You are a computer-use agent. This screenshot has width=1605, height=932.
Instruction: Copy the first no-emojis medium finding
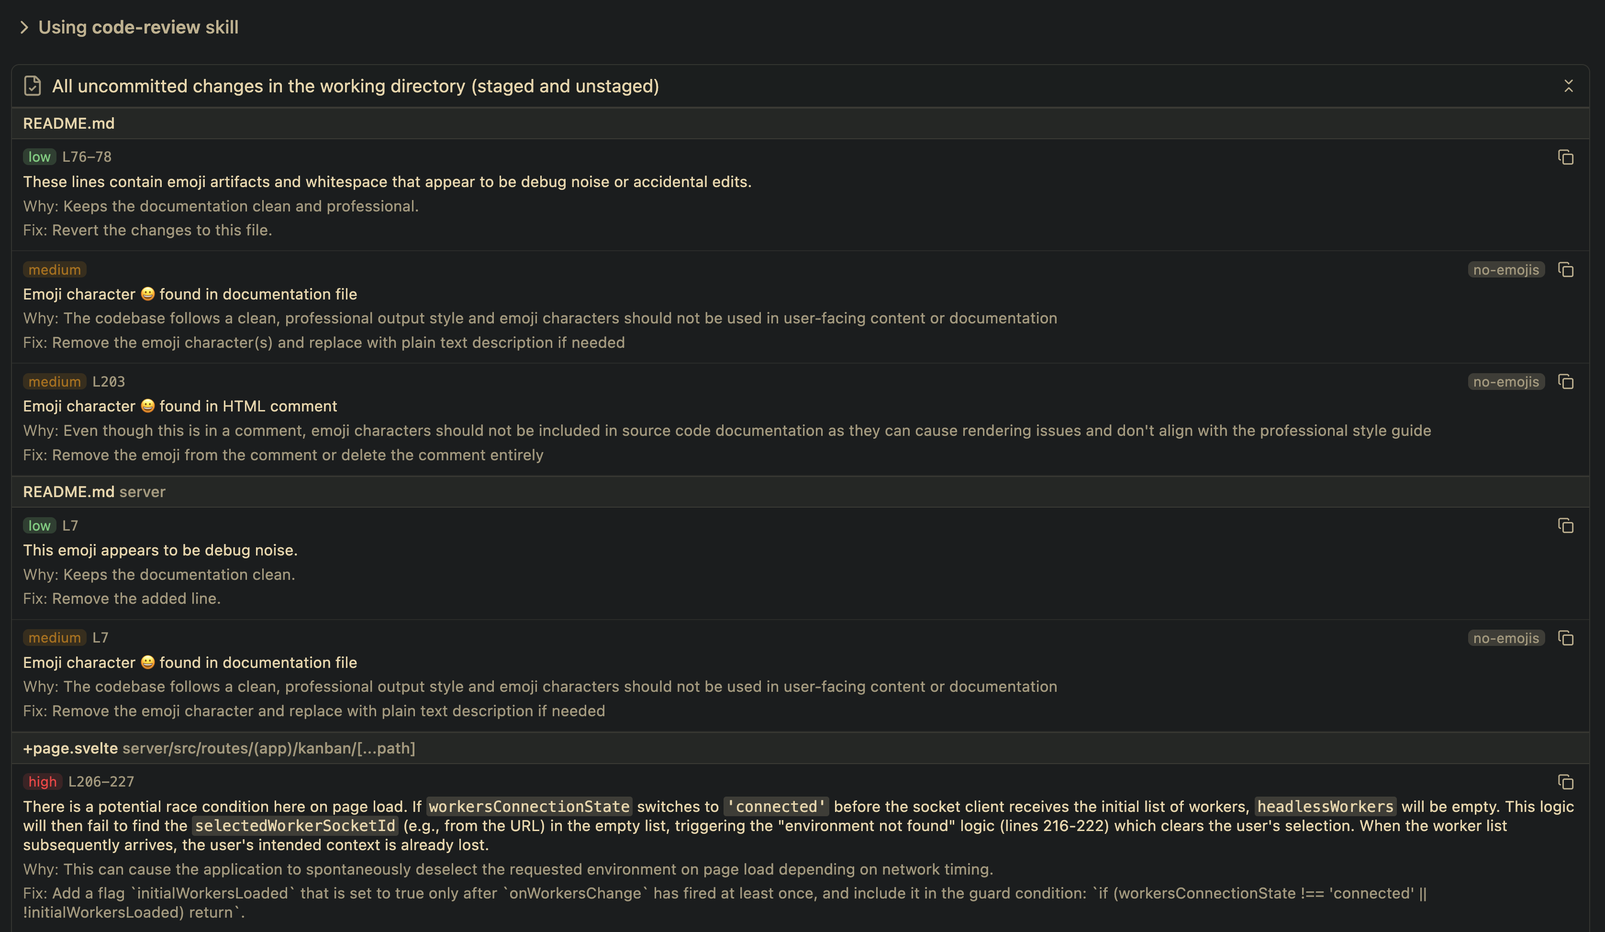1565,270
